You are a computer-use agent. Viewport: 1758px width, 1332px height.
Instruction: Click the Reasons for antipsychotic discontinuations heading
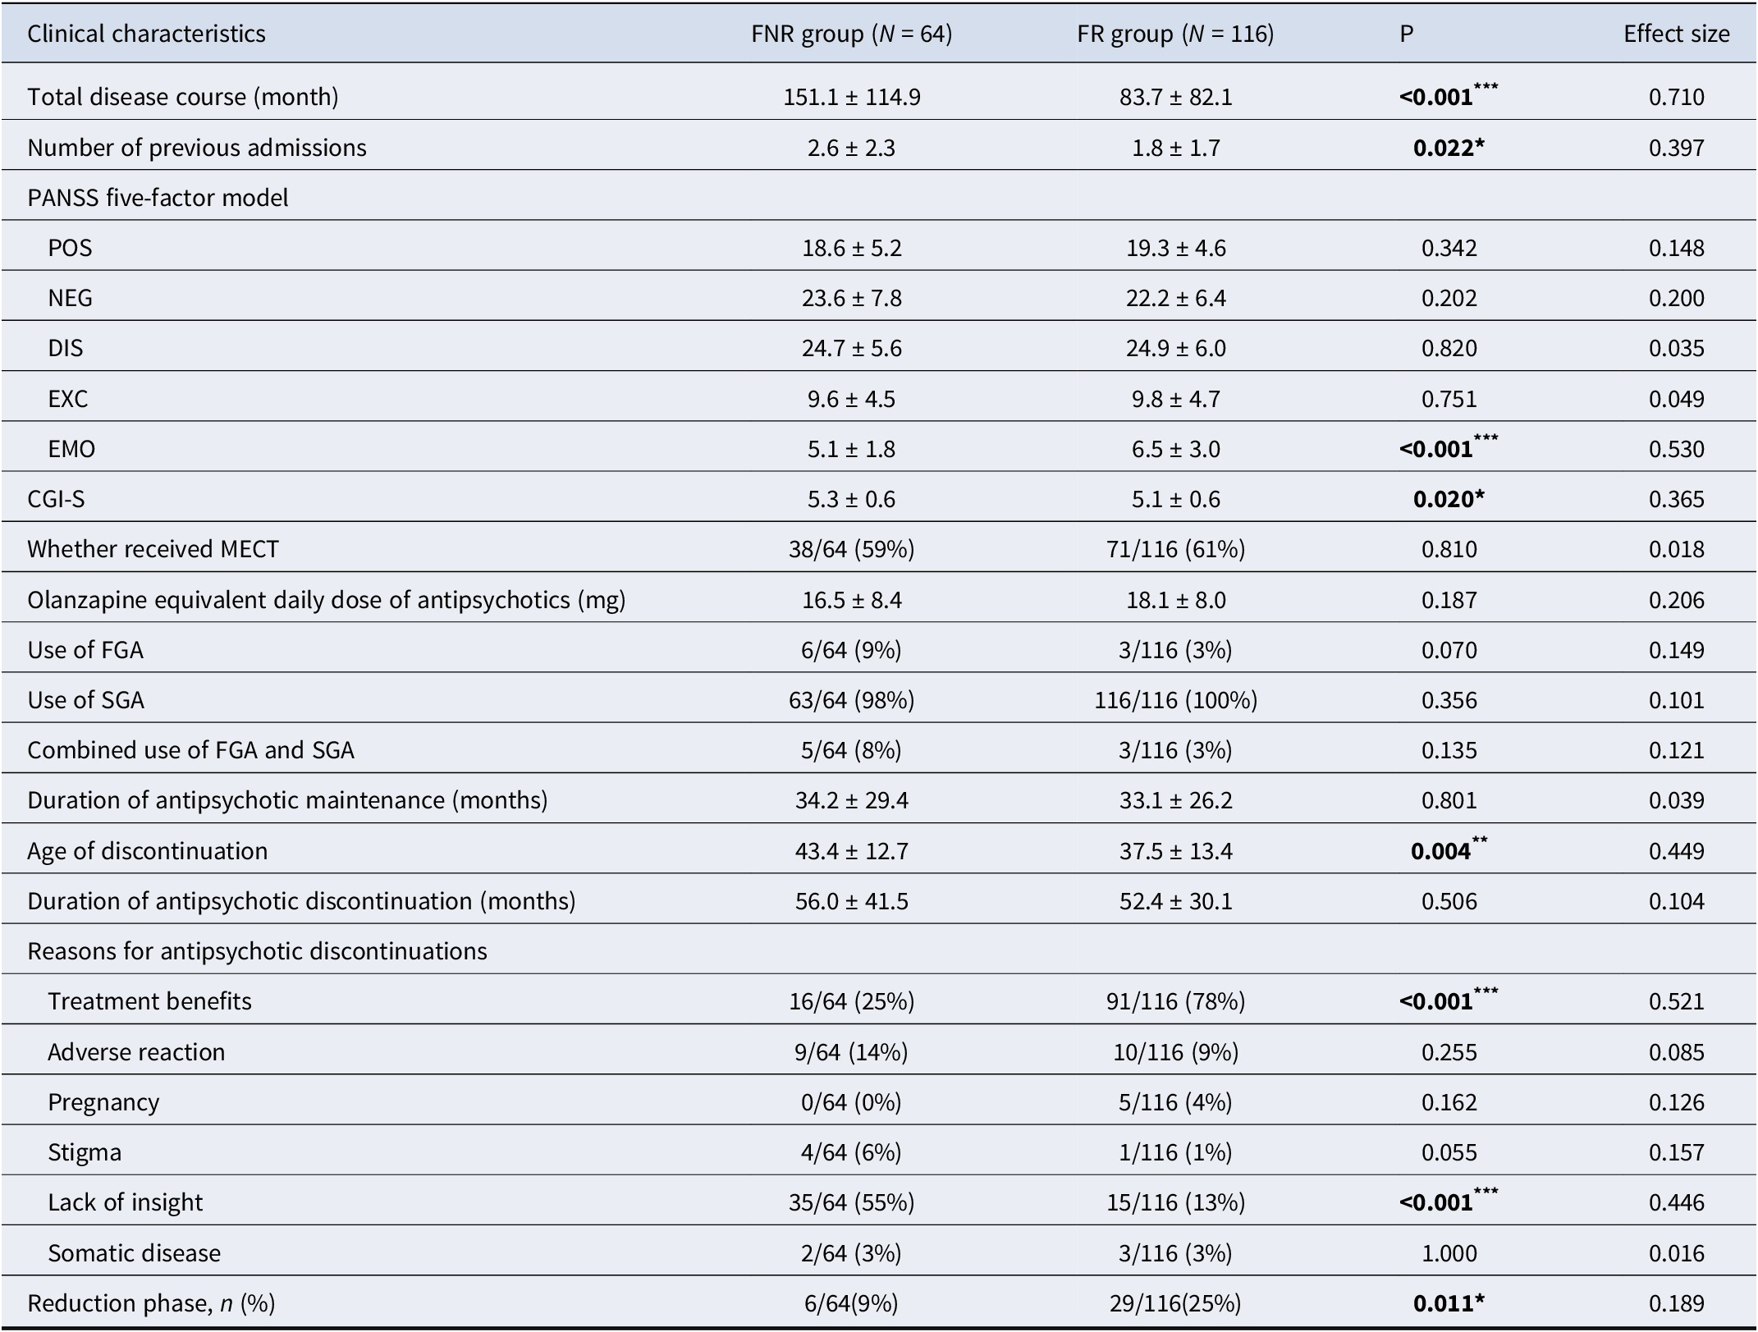click(x=257, y=951)
